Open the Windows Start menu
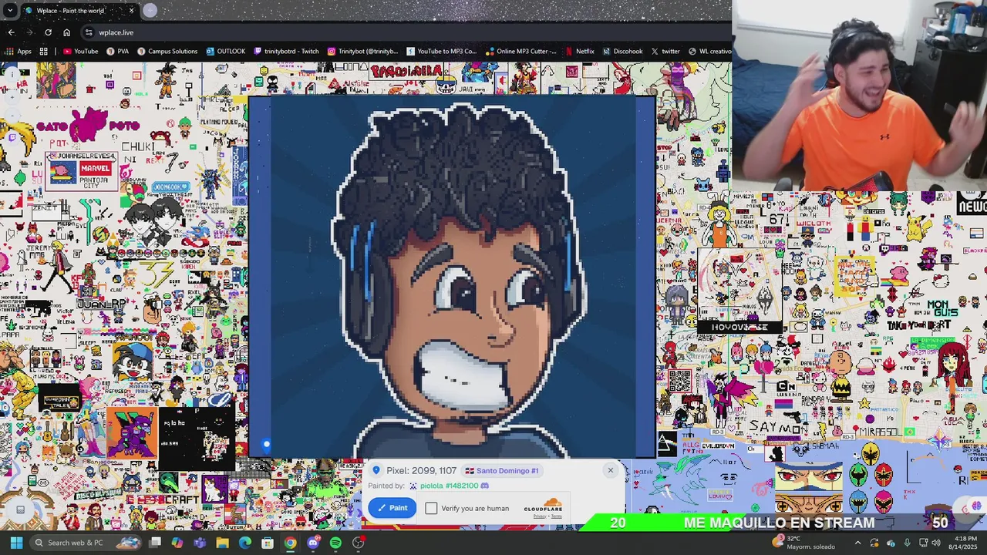Screen dimensions: 987x555 [16, 543]
